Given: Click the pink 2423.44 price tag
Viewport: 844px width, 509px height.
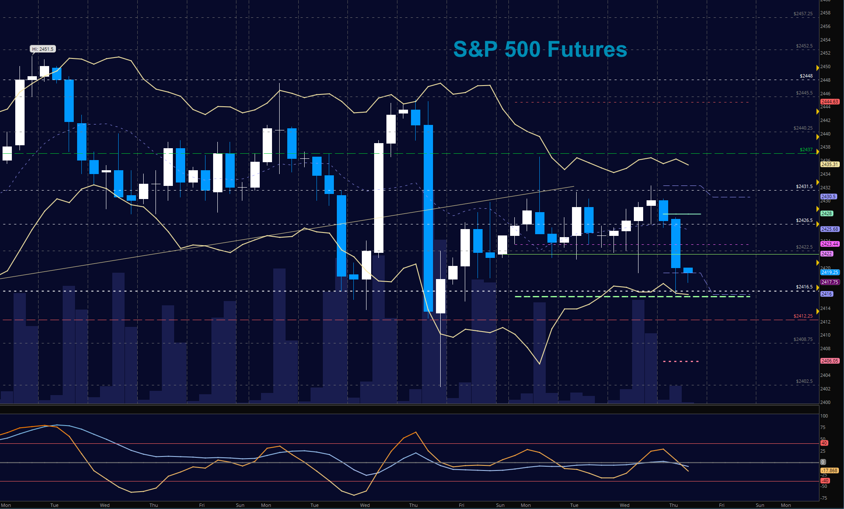Looking at the screenshot, I should pyautogui.click(x=829, y=244).
